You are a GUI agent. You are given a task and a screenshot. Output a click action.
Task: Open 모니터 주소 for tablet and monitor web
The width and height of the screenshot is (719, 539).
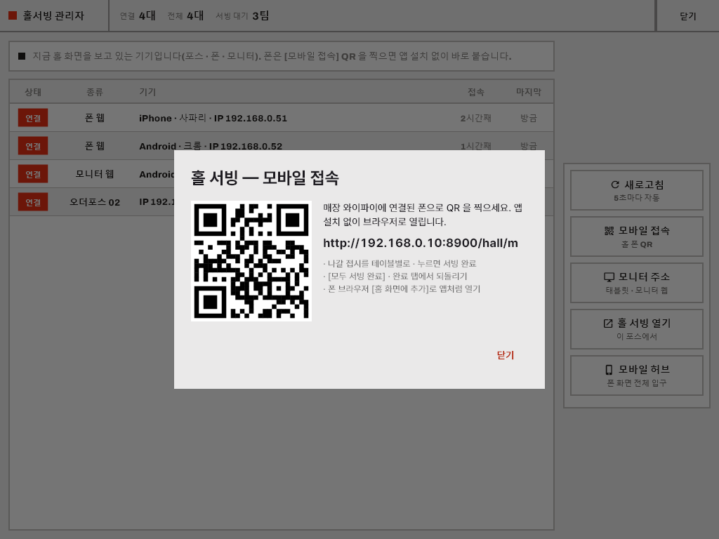[636, 283]
